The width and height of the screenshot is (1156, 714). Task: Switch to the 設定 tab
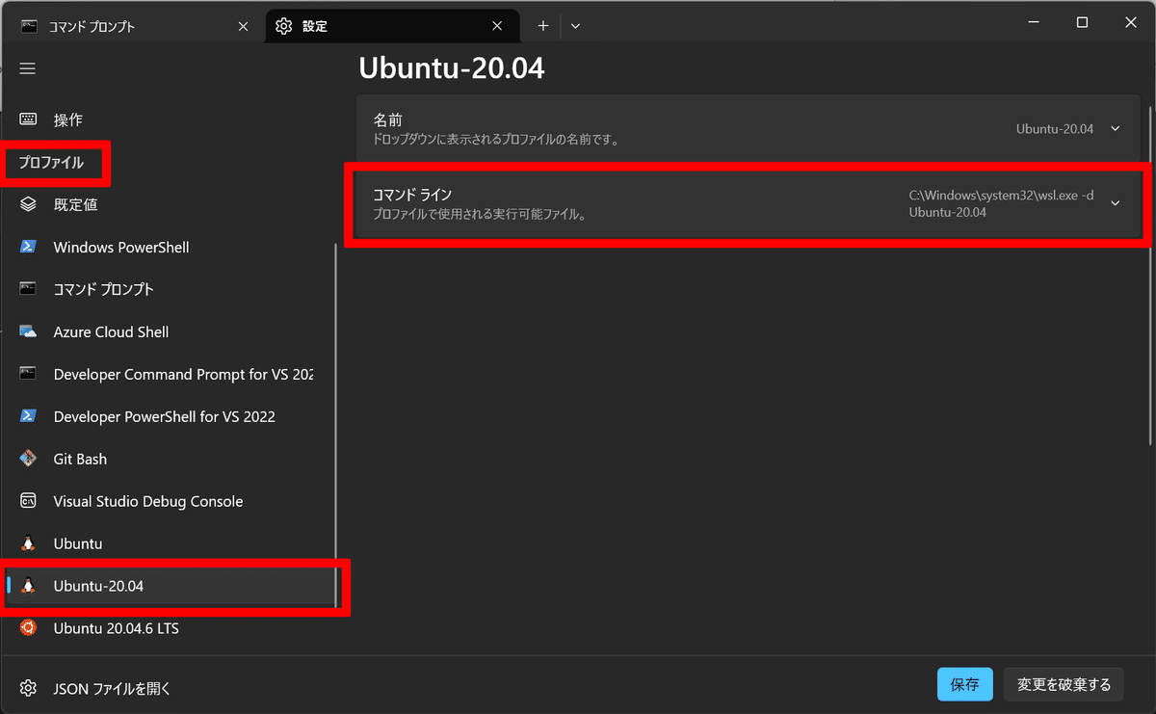392,26
